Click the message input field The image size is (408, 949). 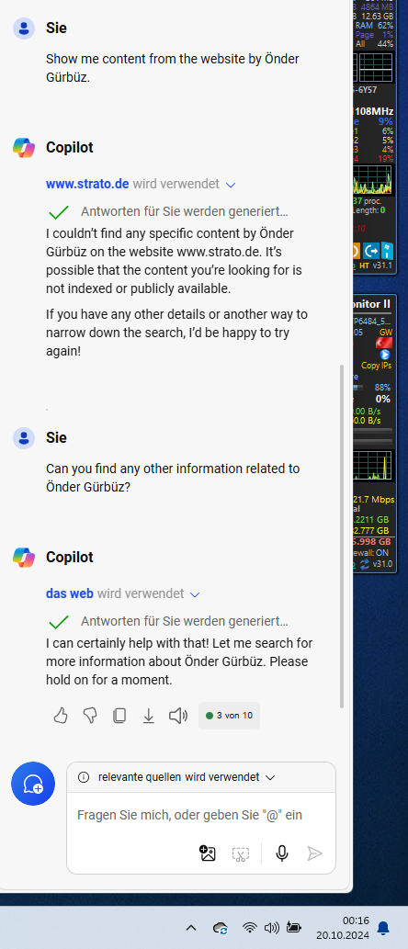coord(201,815)
